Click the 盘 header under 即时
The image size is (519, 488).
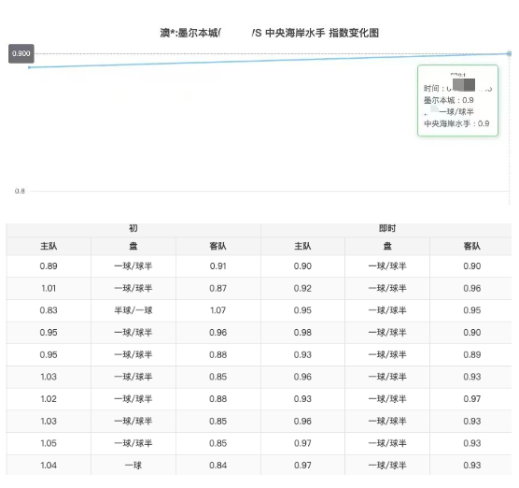pos(387,246)
